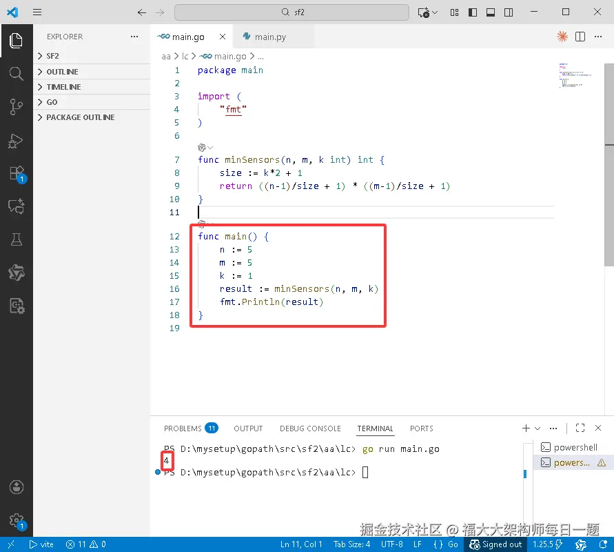Open the Testing flask view
614x552 pixels.
click(x=16, y=239)
